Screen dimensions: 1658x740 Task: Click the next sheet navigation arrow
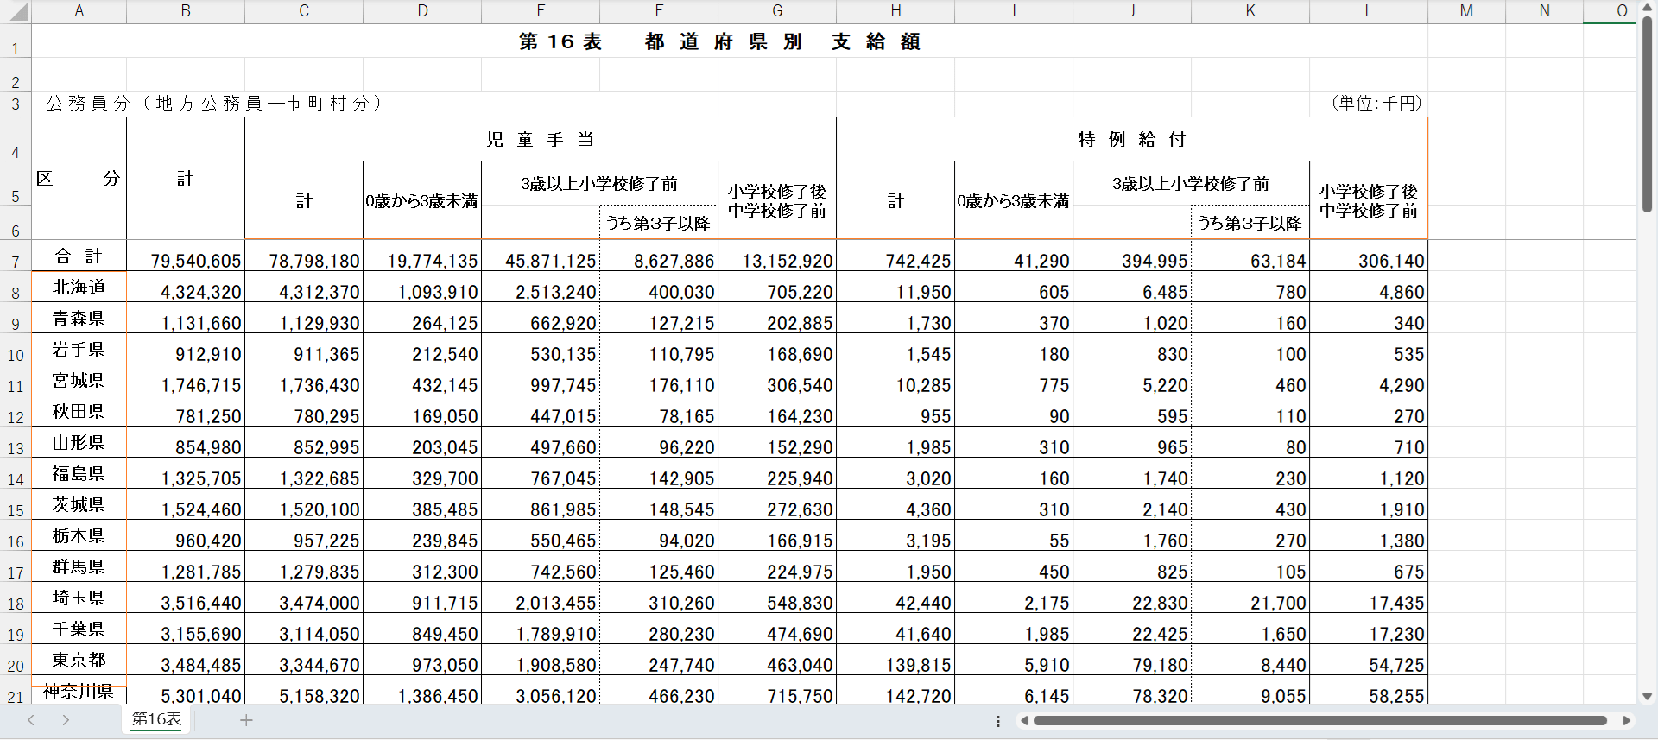coord(66,720)
